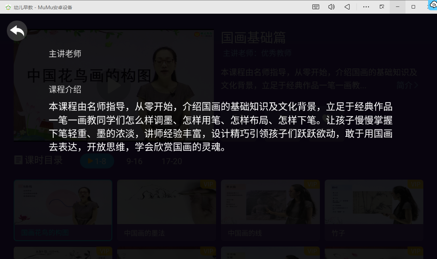Click the 课程介绍 heading in the overlay
The width and height of the screenshot is (437, 259).
point(65,90)
